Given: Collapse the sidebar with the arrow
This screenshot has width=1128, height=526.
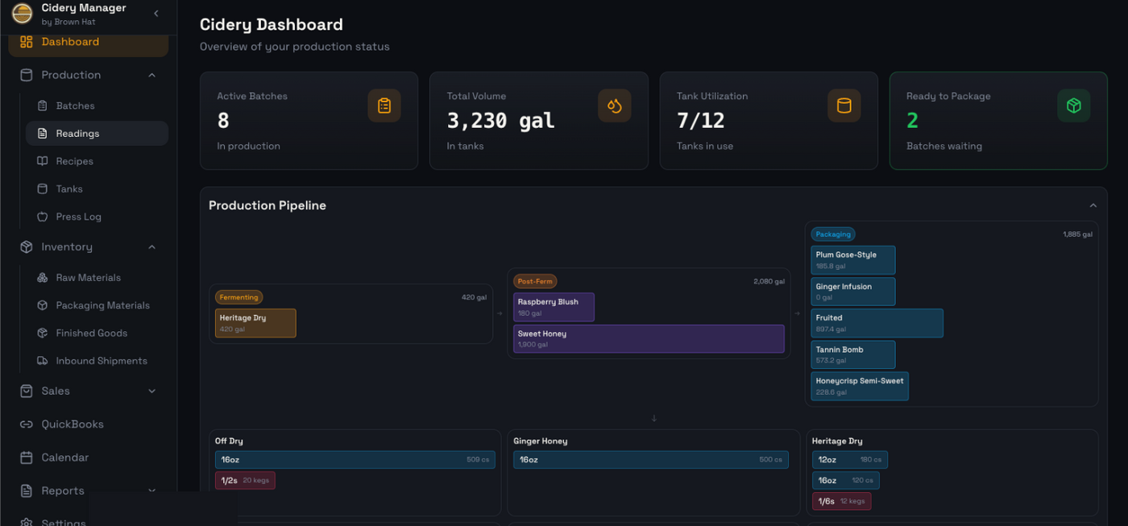Looking at the screenshot, I should pos(156,14).
